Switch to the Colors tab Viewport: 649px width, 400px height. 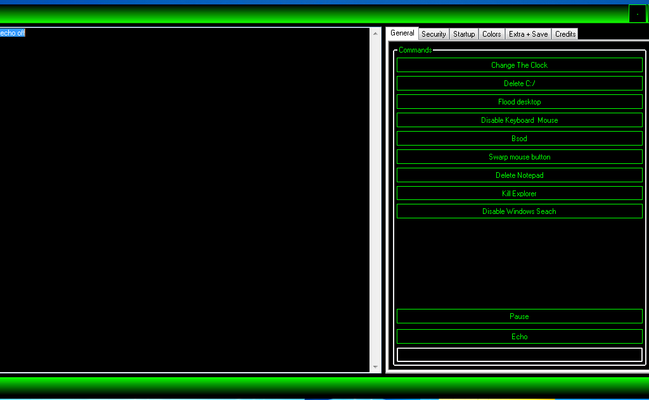(x=491, y=34)
